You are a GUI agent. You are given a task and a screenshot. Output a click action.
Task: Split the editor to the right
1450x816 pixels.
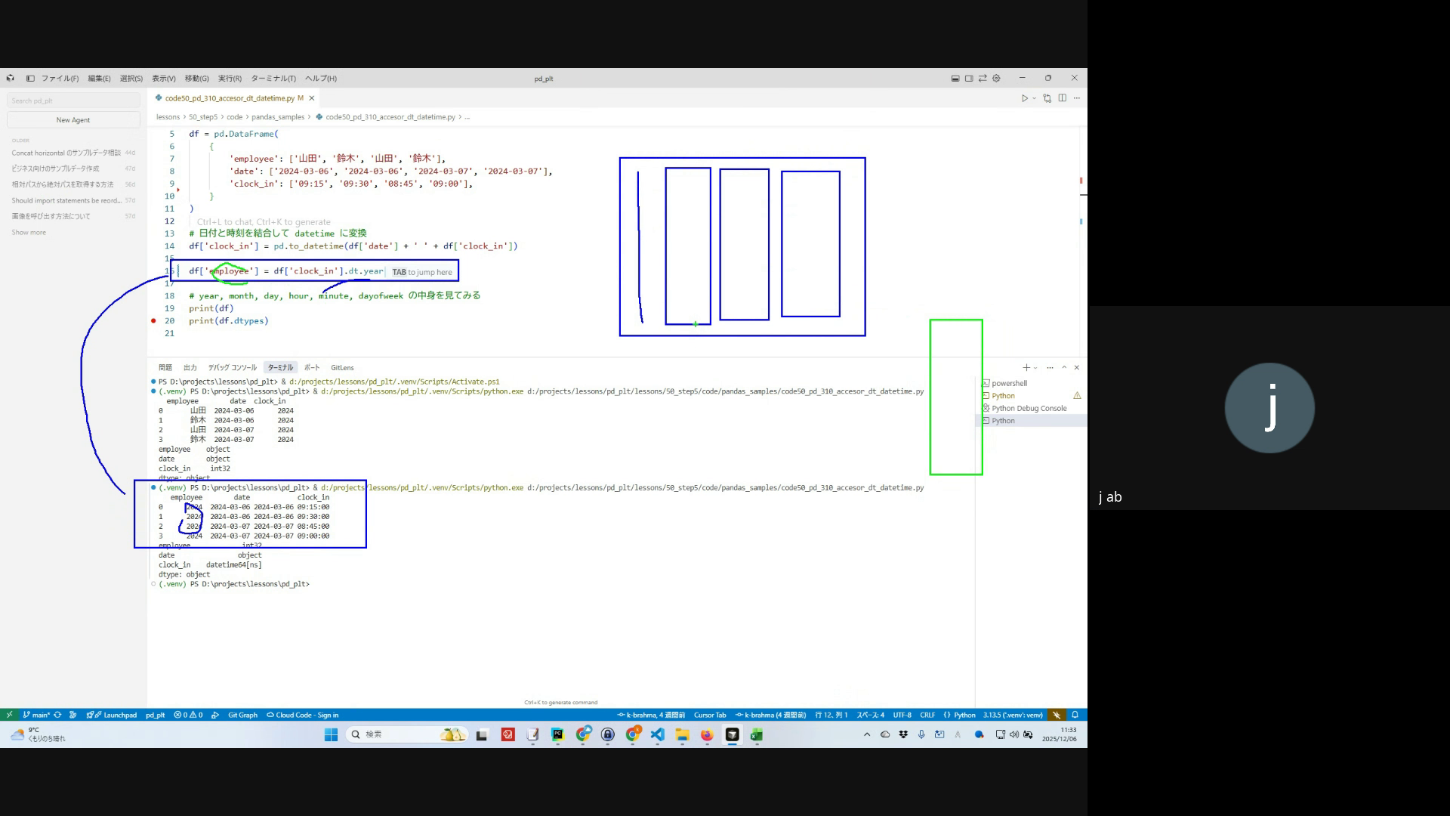(1062, 98)
